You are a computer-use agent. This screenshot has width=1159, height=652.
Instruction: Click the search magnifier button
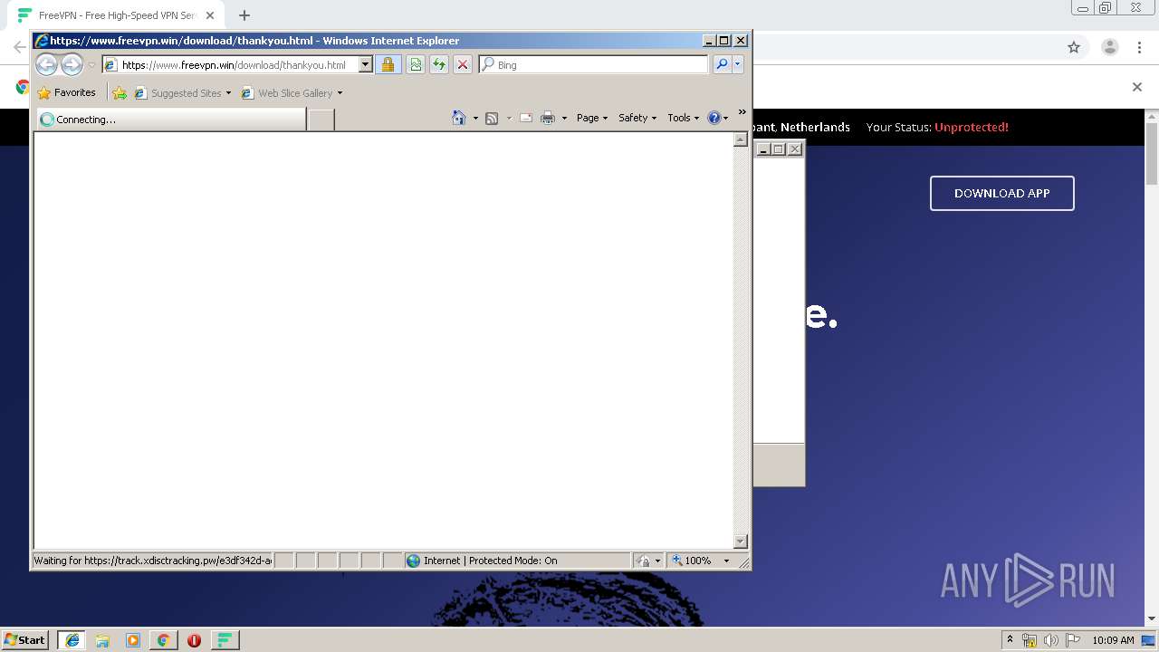pos(721,64)
